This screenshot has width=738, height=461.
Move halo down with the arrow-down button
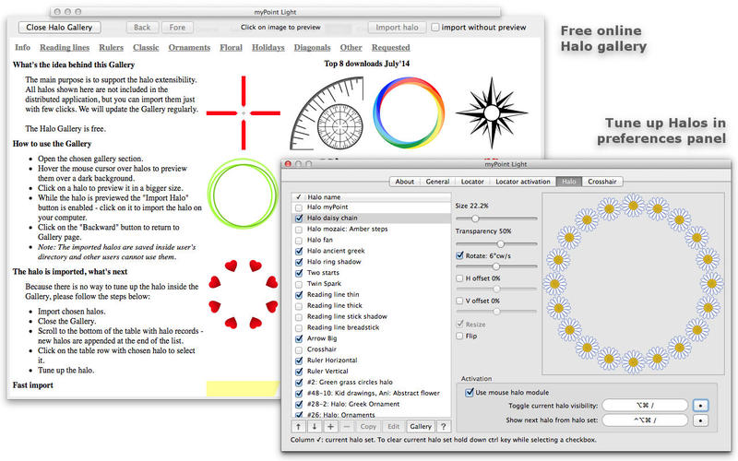pyautogui.click(x=315, y=426)
